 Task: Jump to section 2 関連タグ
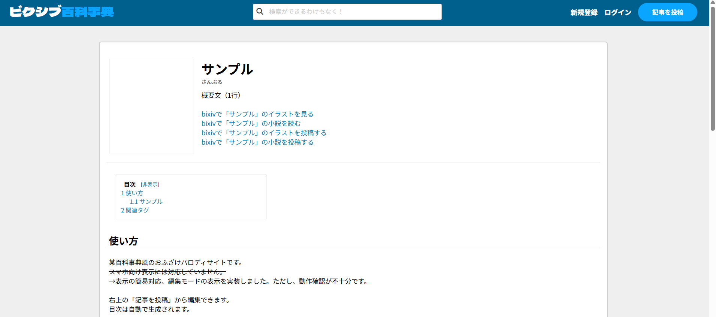tap(135, 210)
